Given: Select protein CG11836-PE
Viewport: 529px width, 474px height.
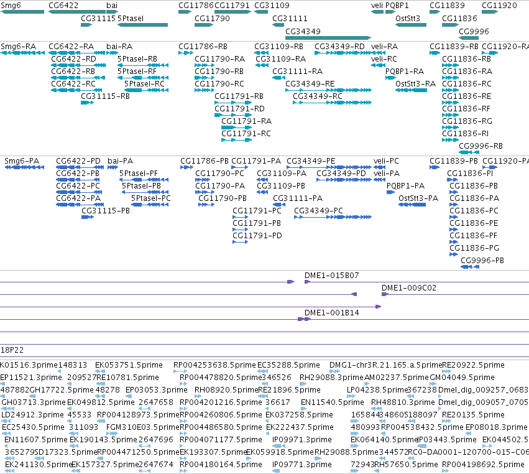Looking at the screenshot, I should [474, 223].
